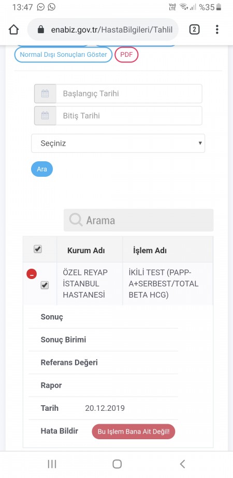Viewport: 233px width, 478px height.
Task: Open Chrome three-dot overflow menu
Action: pyautogui.click(x=217, y=29)
